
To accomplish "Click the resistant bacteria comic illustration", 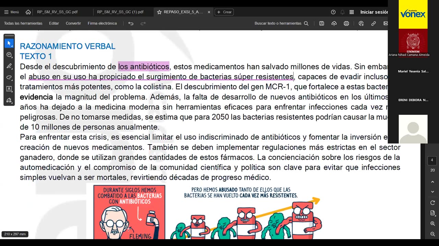I will coord(246,212).
